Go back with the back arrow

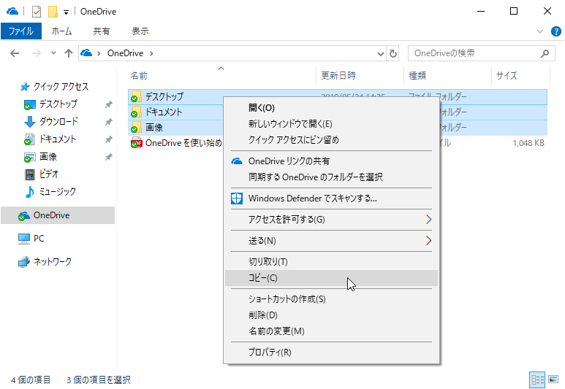click(15, 53)
